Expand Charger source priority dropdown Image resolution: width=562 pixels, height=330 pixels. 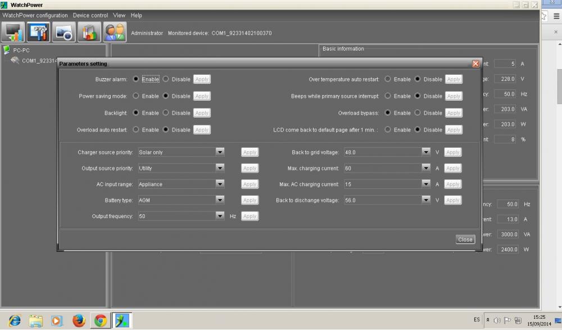(x=220, y=152)
